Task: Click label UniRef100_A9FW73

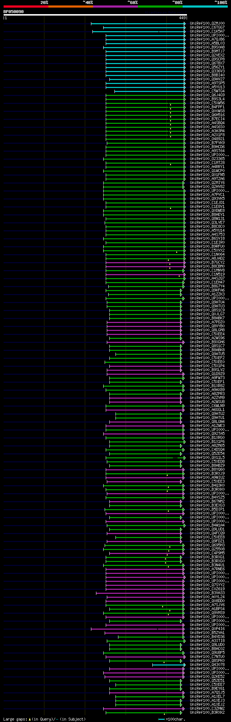Action: click(x=207, y=378)
